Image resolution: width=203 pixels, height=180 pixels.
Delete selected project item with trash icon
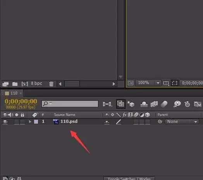click(x=51, y=84)
